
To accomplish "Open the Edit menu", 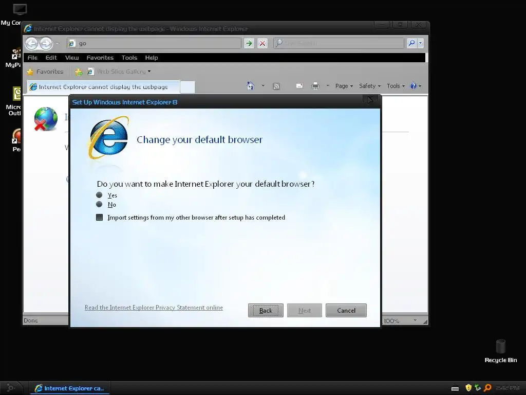I will (x=51, y=58).
